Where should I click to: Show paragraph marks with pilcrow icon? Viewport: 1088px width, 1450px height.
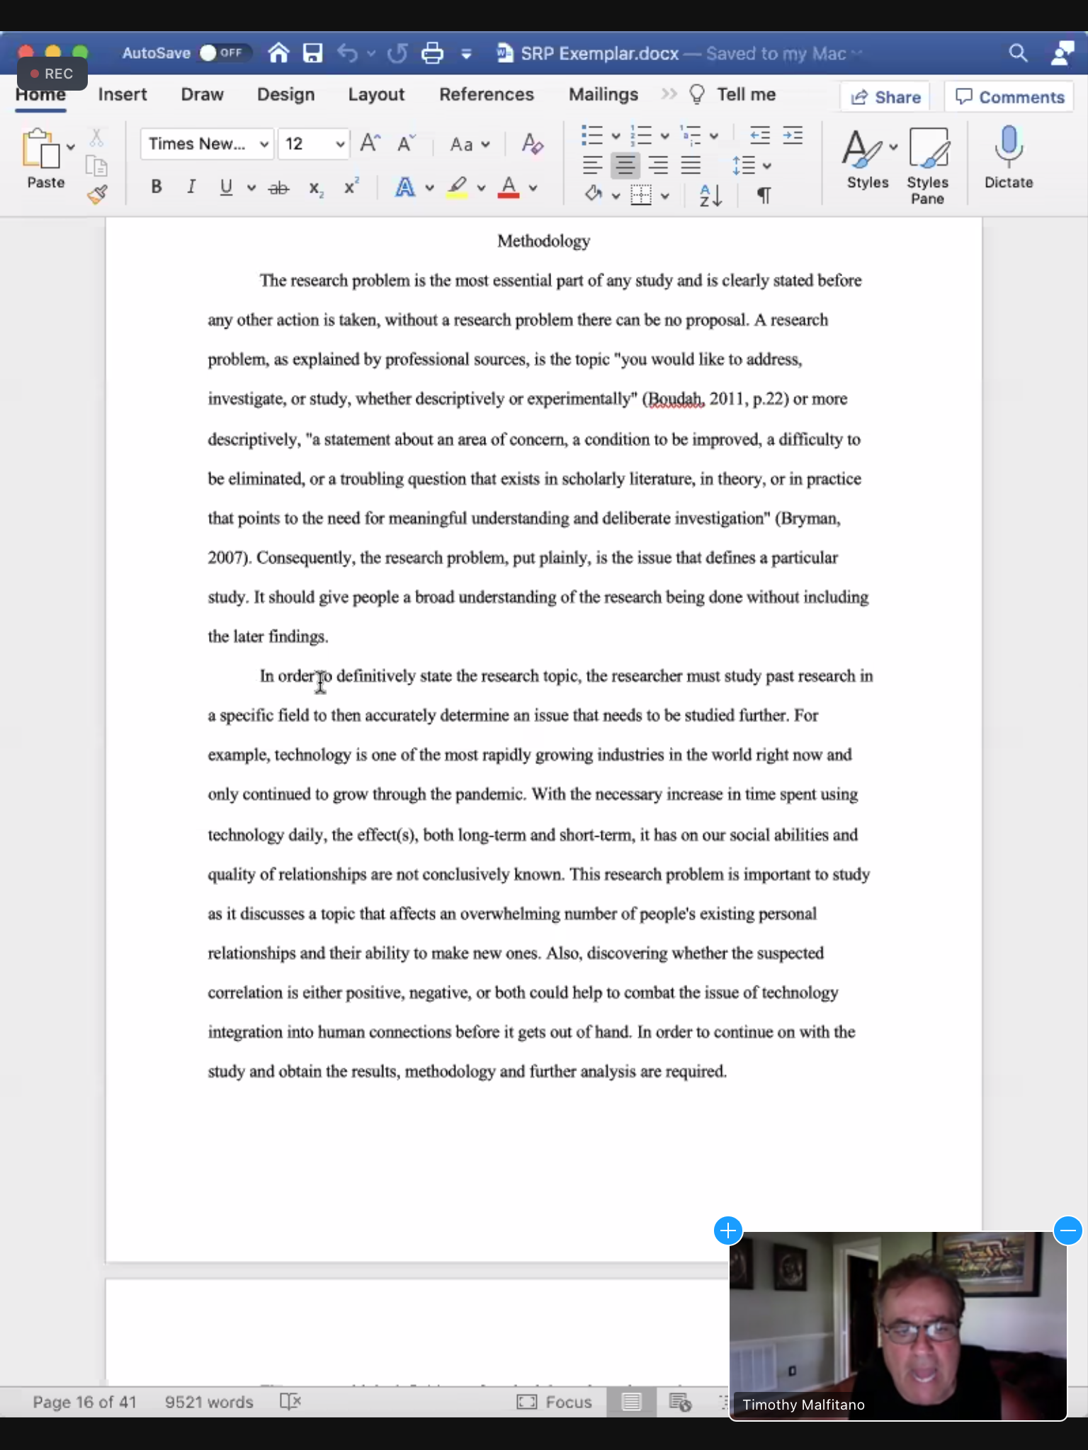coord(764,195)
